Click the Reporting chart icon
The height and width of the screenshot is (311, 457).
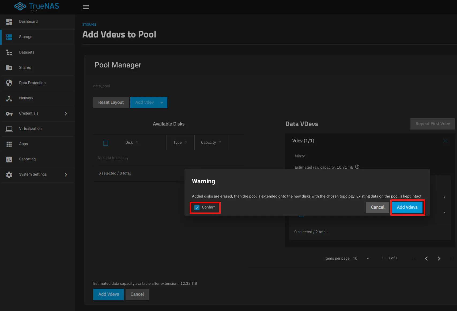tap(9, 159)
